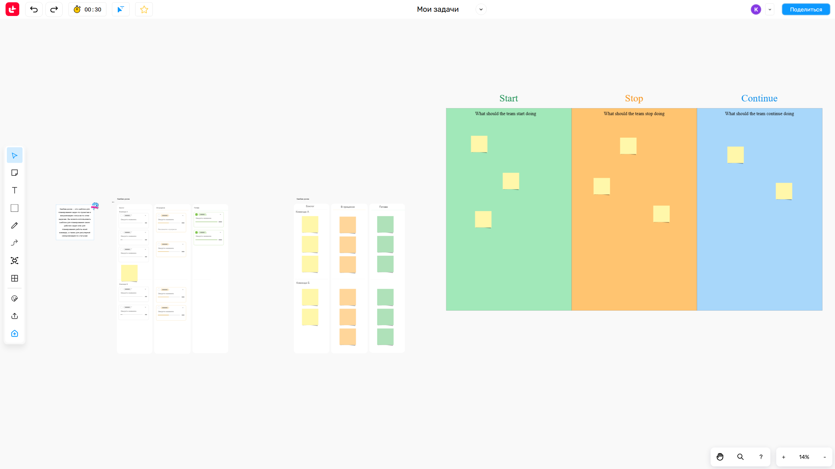
Task: Open the user avatar dropdown arrow
Action: tap(770, 9)
